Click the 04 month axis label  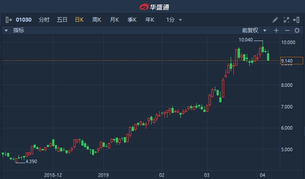[263, 175]
